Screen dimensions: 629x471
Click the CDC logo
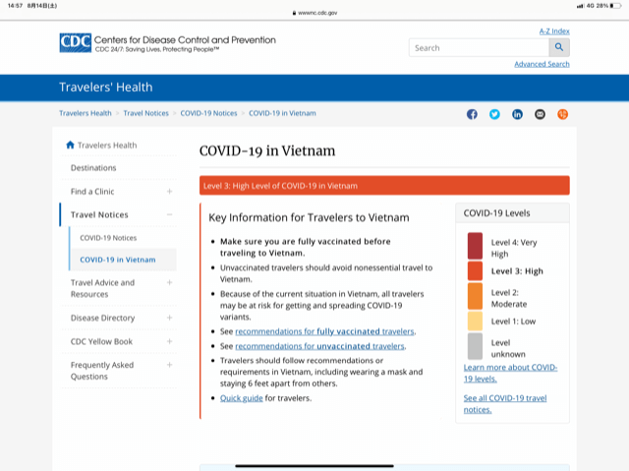point(75,42)
